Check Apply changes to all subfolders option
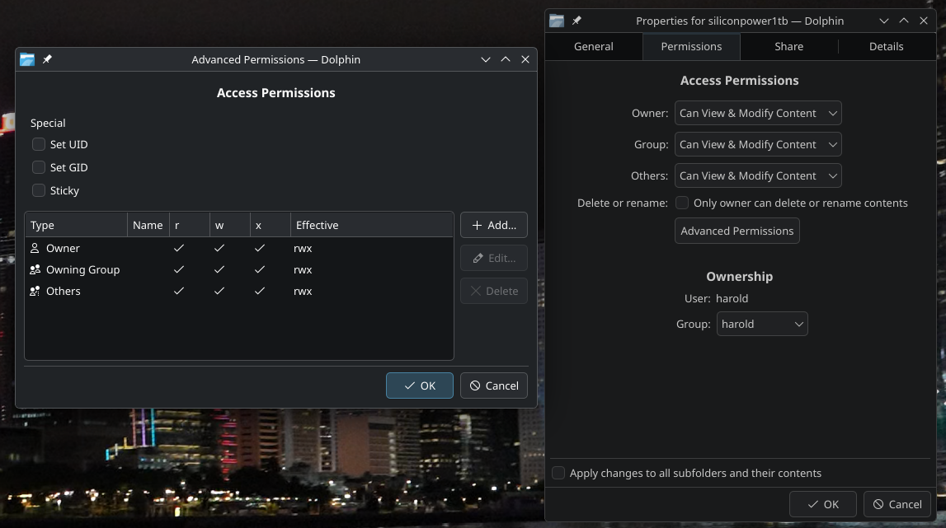 point(558,473)
